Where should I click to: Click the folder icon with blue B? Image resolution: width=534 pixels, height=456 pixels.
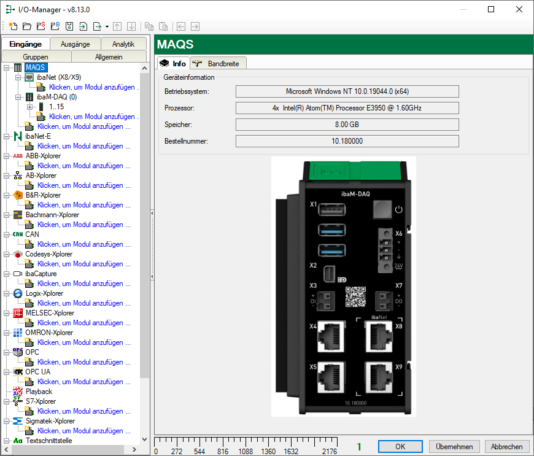coord(55,26)
